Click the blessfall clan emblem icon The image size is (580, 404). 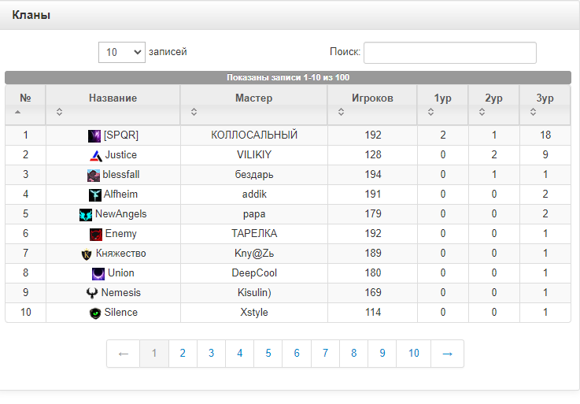point(94,175)
